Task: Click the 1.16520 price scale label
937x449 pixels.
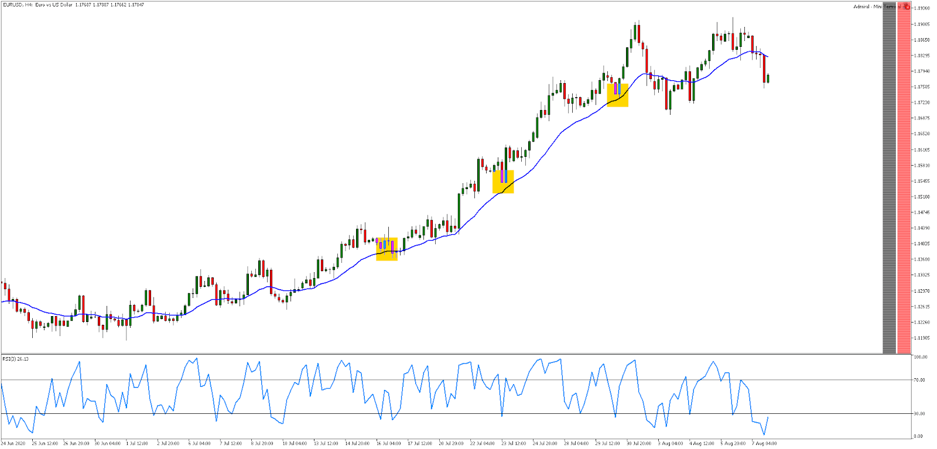Action: coord(922,134)
